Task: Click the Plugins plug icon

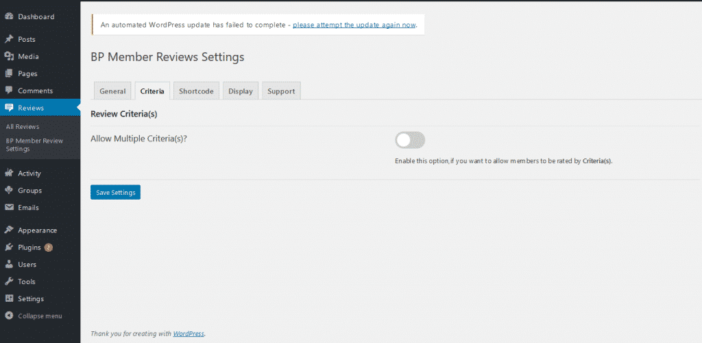Action: point(8,247)
